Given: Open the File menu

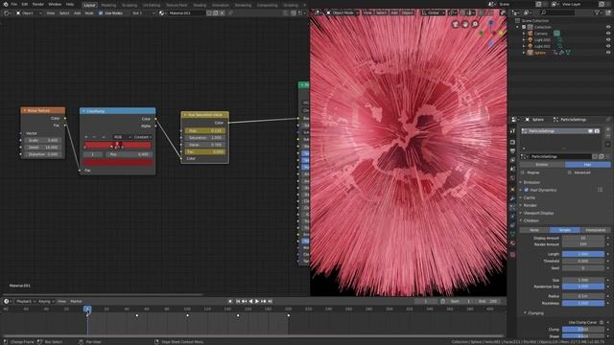Looking at the screenshot, I should point(14,4).
